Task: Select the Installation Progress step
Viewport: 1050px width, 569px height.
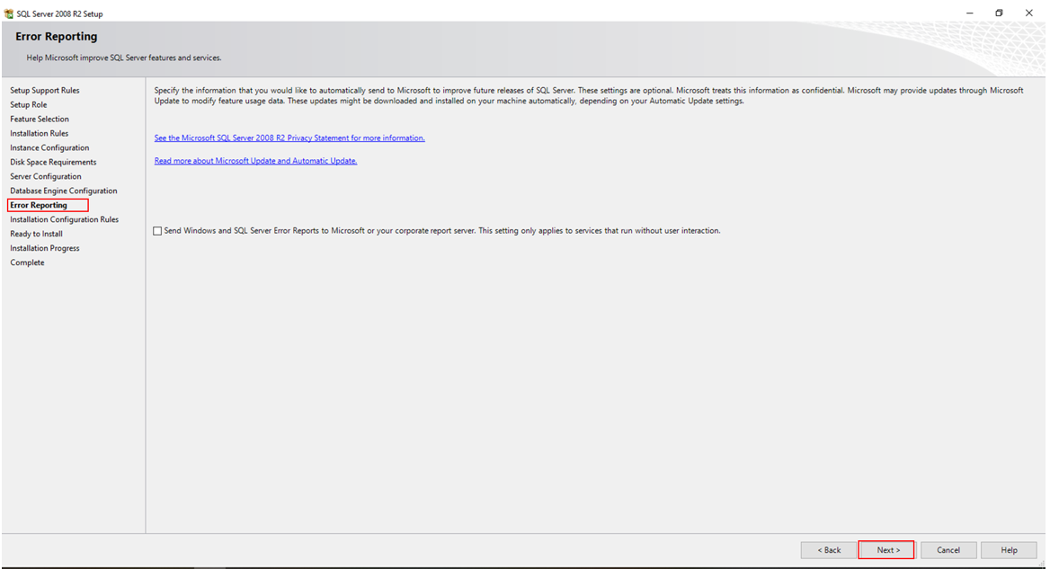Action: [45, 248]
